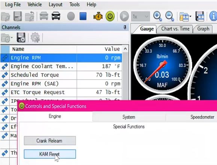Select the Scheduled Torque channel row
This screenshot has width=217, height=165.
[61, 75]
